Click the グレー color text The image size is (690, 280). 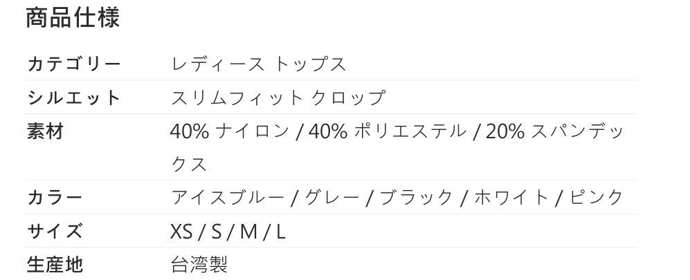[329, 197]
